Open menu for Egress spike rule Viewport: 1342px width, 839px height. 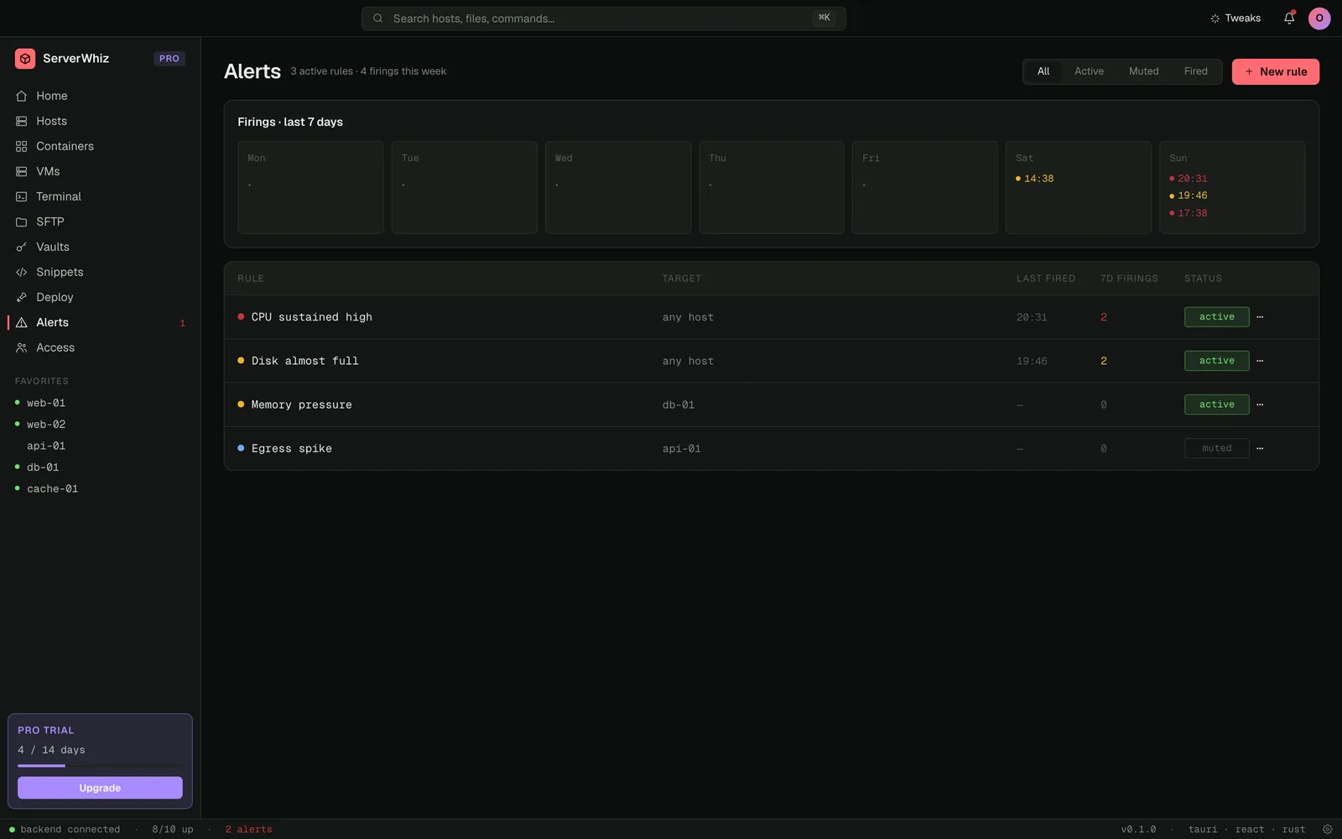(x=1260, y=448)
